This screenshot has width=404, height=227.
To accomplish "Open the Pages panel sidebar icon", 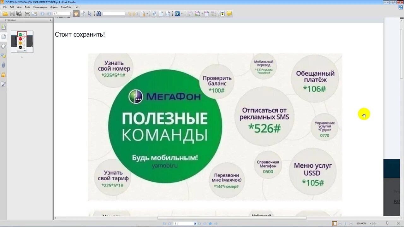I will click(3, 37).
